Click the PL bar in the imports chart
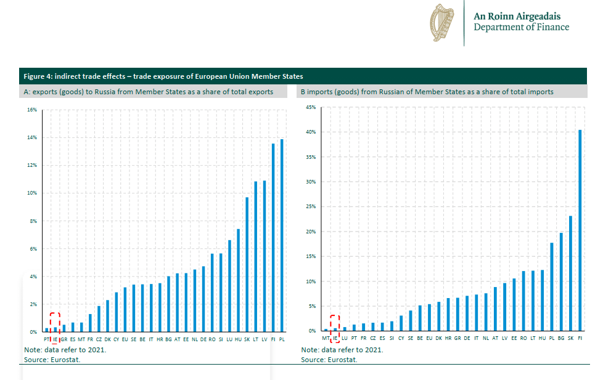 [x=551, y=287]
